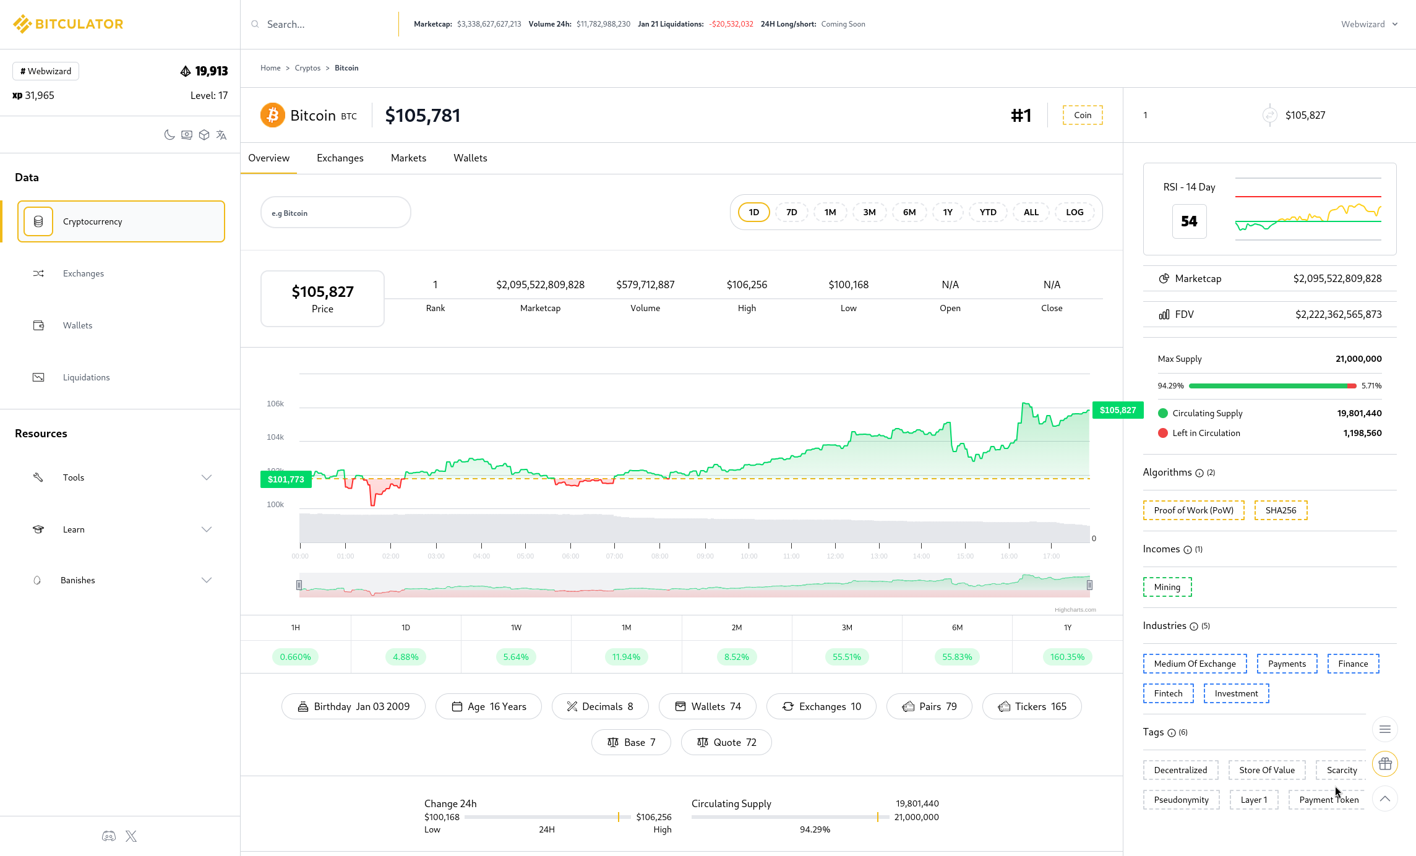Expand the Learn section chevron
Image resolution: width=1416 pixels, height=856 pixels.
coord(207,529)
